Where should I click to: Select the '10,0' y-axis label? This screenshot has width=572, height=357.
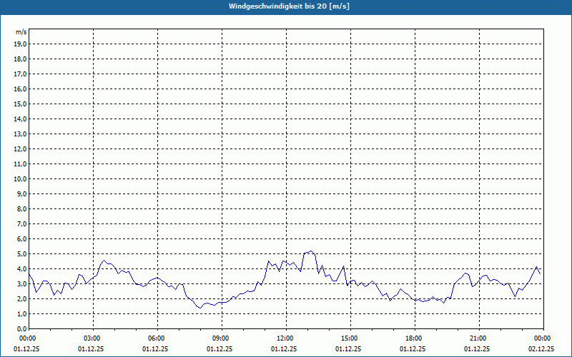[x=20, y=179]
